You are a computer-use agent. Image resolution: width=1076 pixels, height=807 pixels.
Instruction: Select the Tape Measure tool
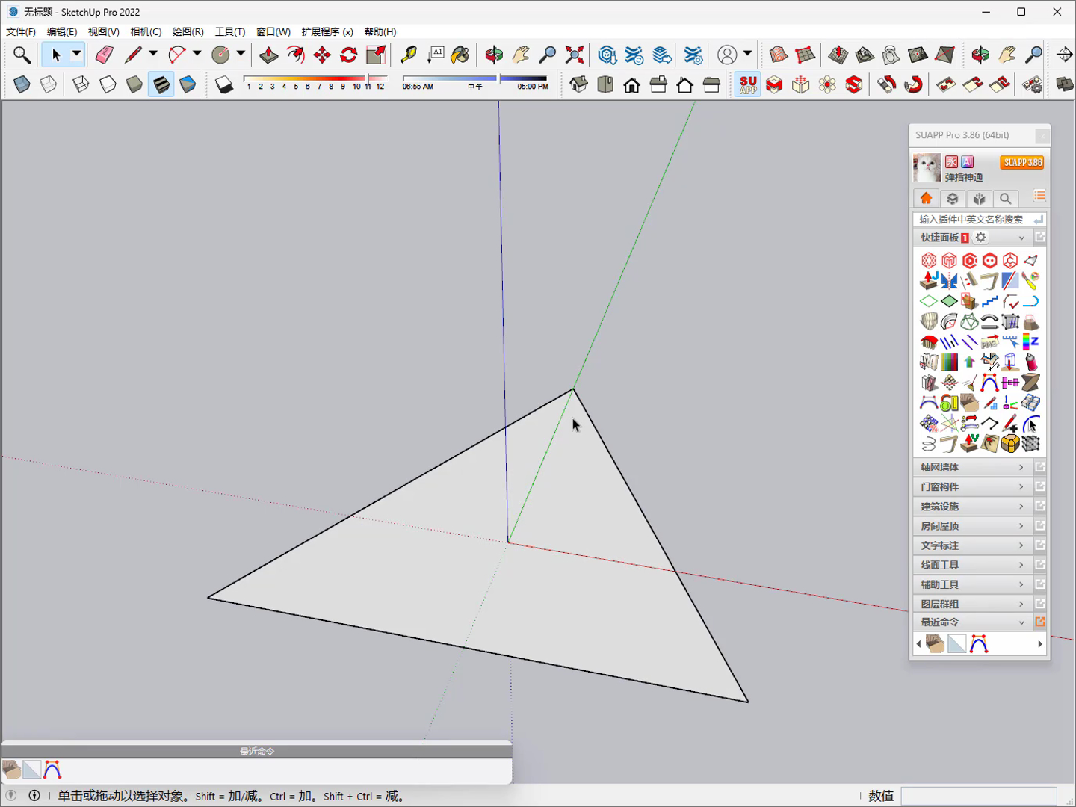click(409, 55)
